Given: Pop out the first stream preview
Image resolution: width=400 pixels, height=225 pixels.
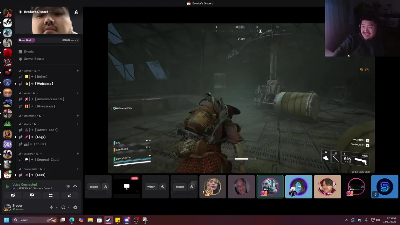Looking at the screenshot, I should (x=105, y=187).
